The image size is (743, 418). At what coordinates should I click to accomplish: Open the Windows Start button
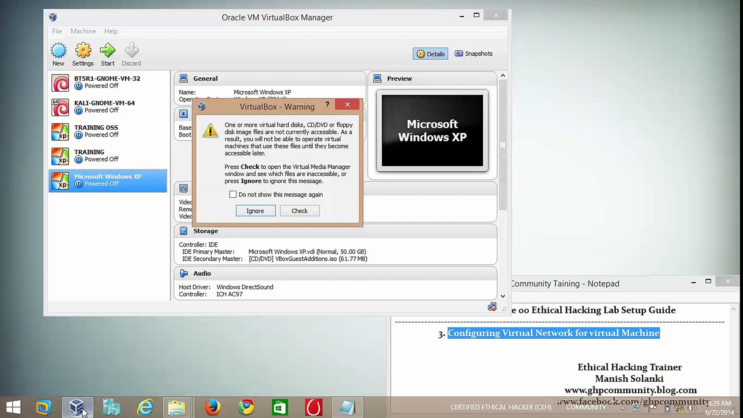point(14,407)
